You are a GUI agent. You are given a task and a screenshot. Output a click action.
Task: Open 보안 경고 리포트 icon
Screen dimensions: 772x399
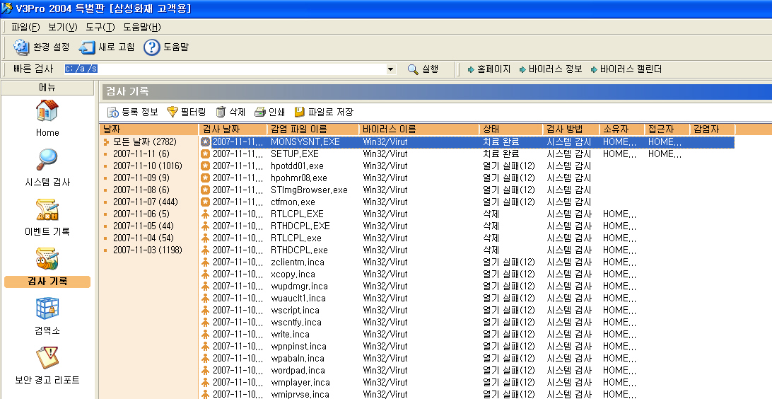pyautogui.click(x=47, y=358)
